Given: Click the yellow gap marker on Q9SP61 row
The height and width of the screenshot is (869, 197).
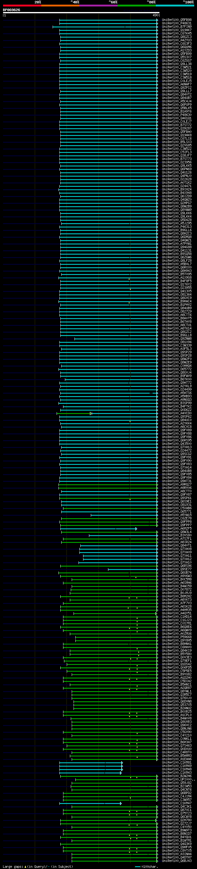Looking at the screenshot, I should [x=130, y=499].
